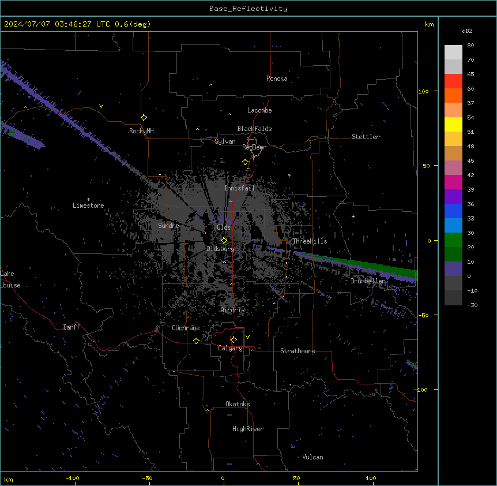The width and height of the screenshot is (497, 486).
Task: Select the Okotoks label
Action: tap(238, 404)
